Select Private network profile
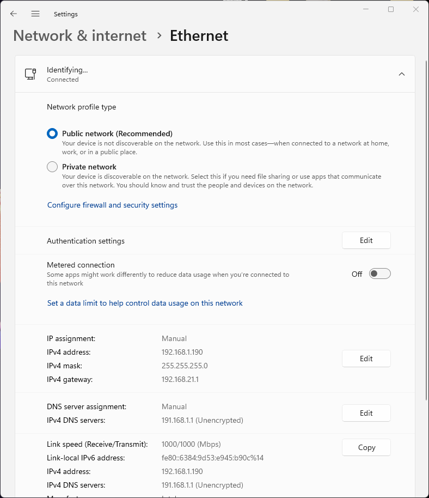The height and width of the screenshot is (498, 429). [x=52, y=167]
